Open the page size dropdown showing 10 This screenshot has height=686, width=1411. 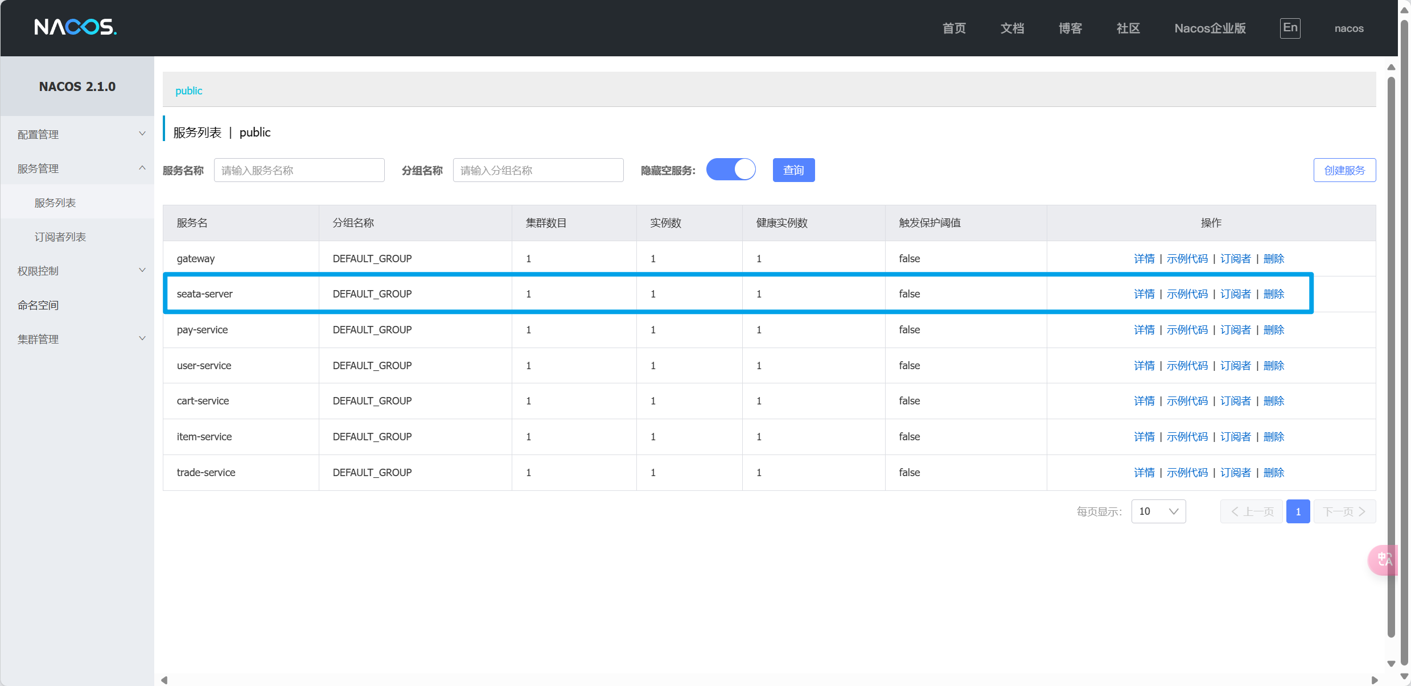point(1158,511)
